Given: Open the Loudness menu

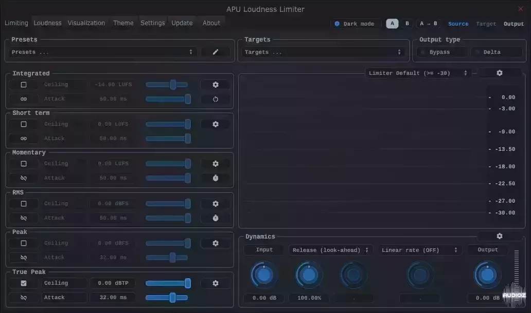Looking at the screenshot, I should point(47,23).
